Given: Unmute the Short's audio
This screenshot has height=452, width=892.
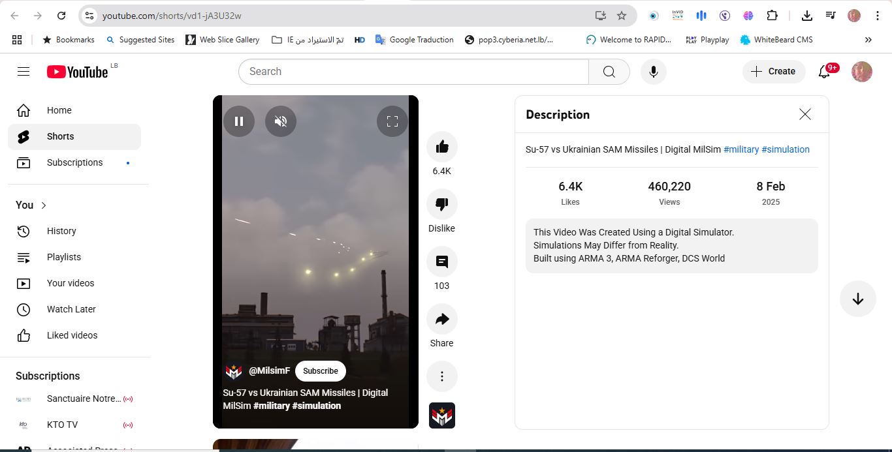Looking at the screenshot, I should [x=281, y=121].
